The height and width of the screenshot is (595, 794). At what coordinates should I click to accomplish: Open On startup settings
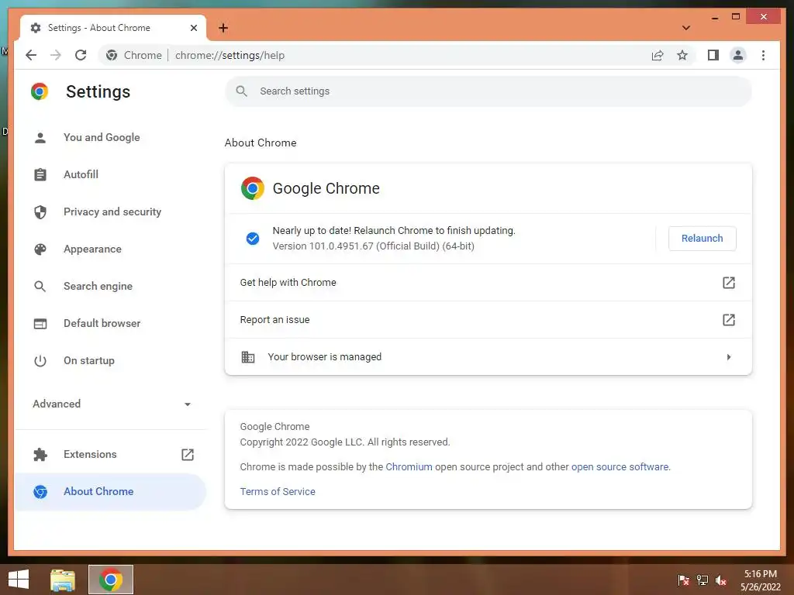(x=110, y=360)
